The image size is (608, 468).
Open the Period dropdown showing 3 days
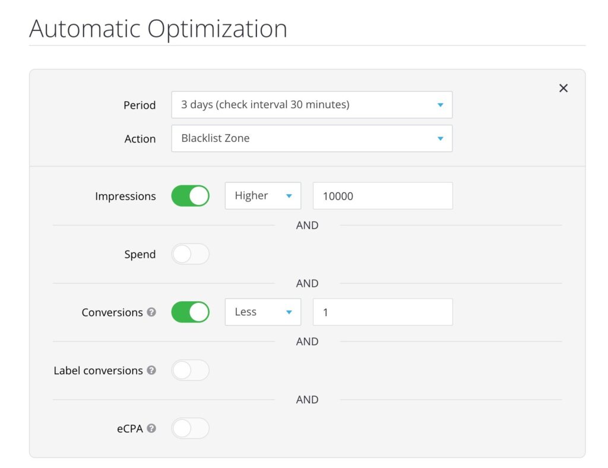click(x=312, y=105)
